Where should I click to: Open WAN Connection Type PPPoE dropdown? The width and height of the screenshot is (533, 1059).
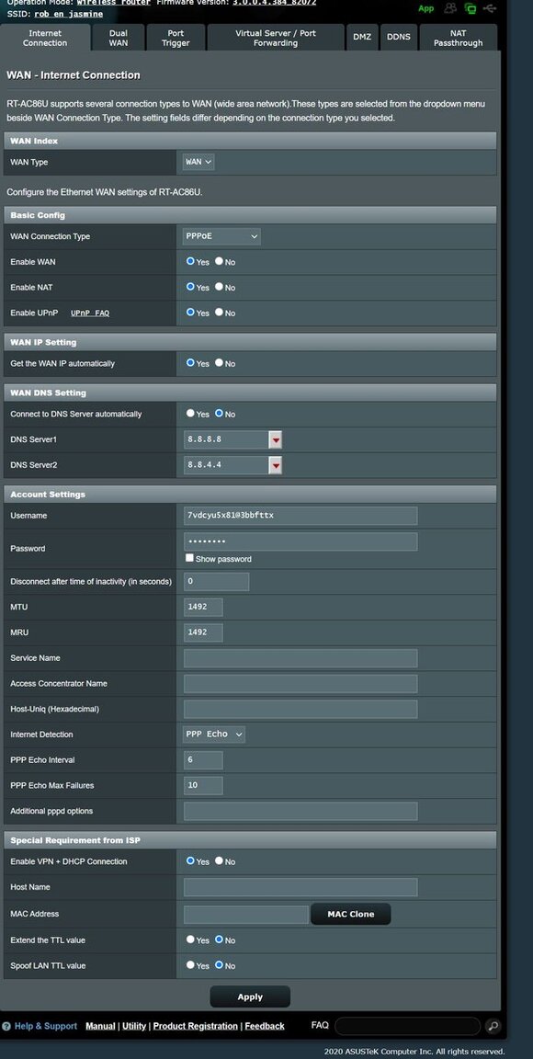221,236
